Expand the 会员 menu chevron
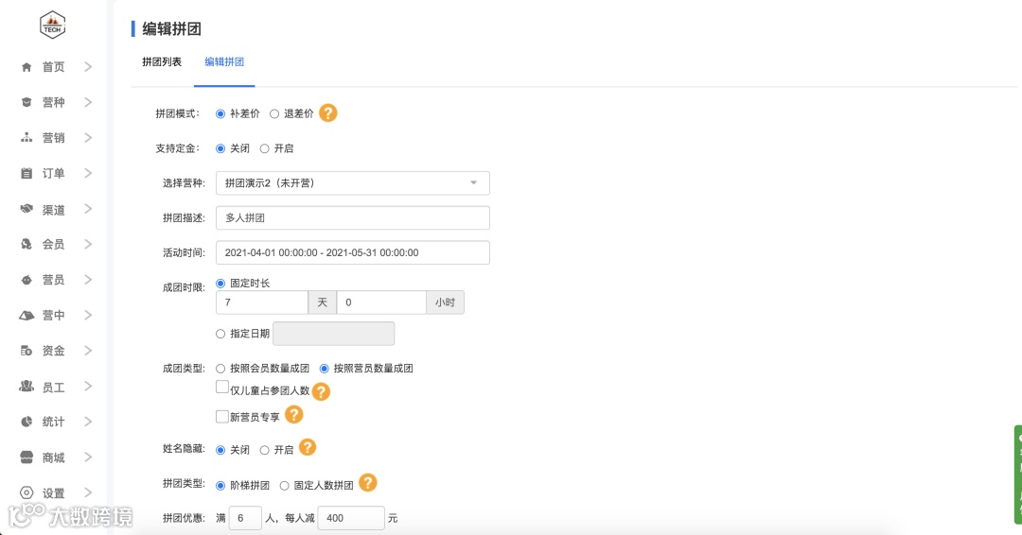 88,244
